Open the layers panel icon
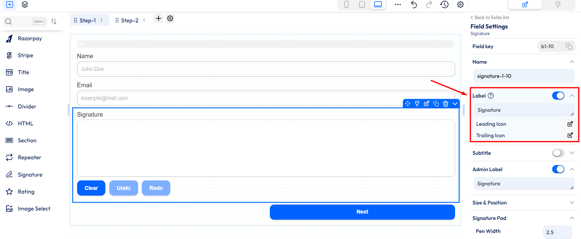The height and width of the screenshot is (239, 581). (x=25, y=5)
